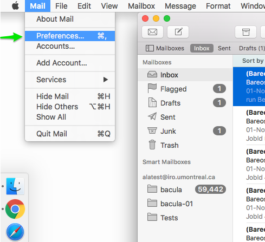Open the Drafts mailbox in sidebar
This screenshot has width=265, height=242.
coord(185,103)
